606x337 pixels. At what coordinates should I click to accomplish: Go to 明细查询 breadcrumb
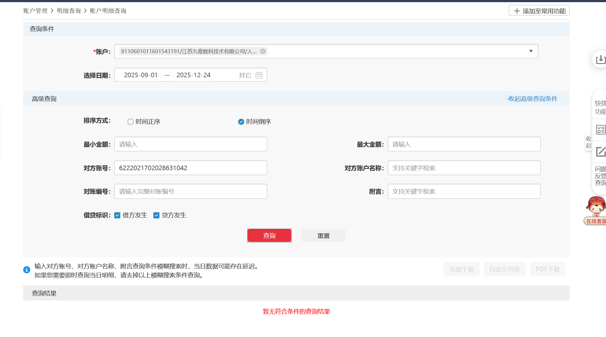pyautogui.click(x=69, y=11)
